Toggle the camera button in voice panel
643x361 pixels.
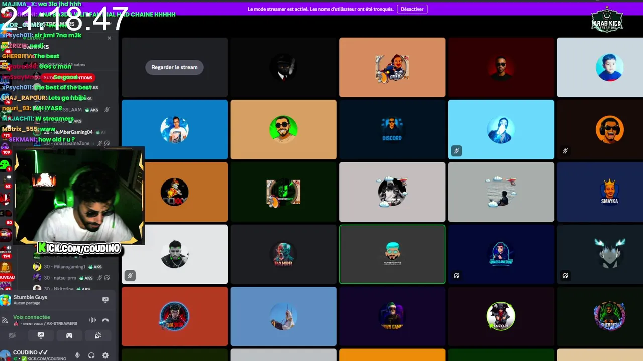click(x=12, y=335)
